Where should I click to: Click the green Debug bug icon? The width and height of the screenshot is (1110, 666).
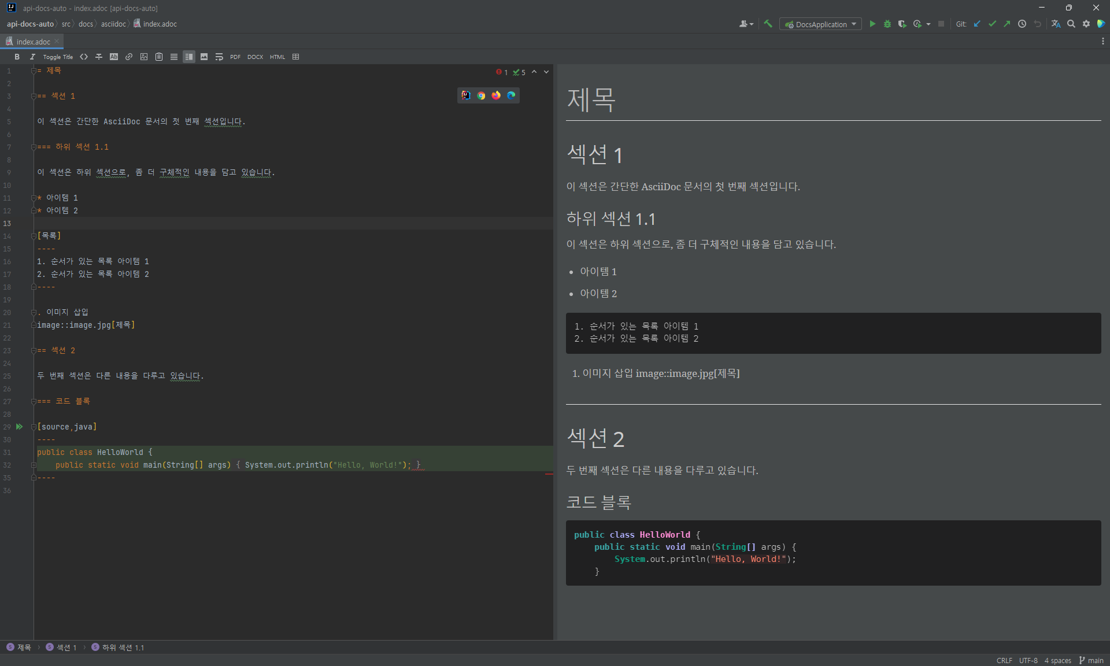tap(887, 24)
